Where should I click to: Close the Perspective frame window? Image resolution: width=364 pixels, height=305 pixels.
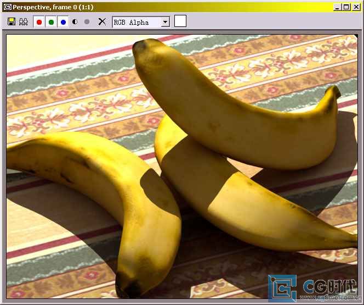[356, 7]
